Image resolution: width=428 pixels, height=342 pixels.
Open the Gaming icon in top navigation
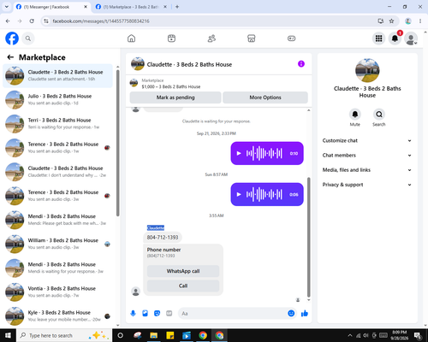coord(291,38)
